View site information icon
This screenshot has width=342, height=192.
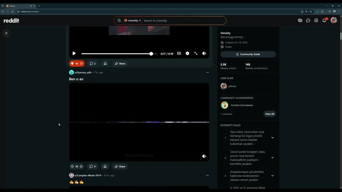pyautogui.click(x=18, y=11)
